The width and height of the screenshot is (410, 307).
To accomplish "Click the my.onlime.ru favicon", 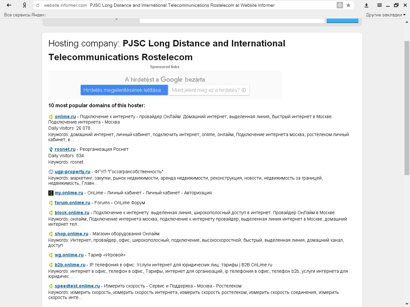I will pyautogui.click(x=51, y=193).
